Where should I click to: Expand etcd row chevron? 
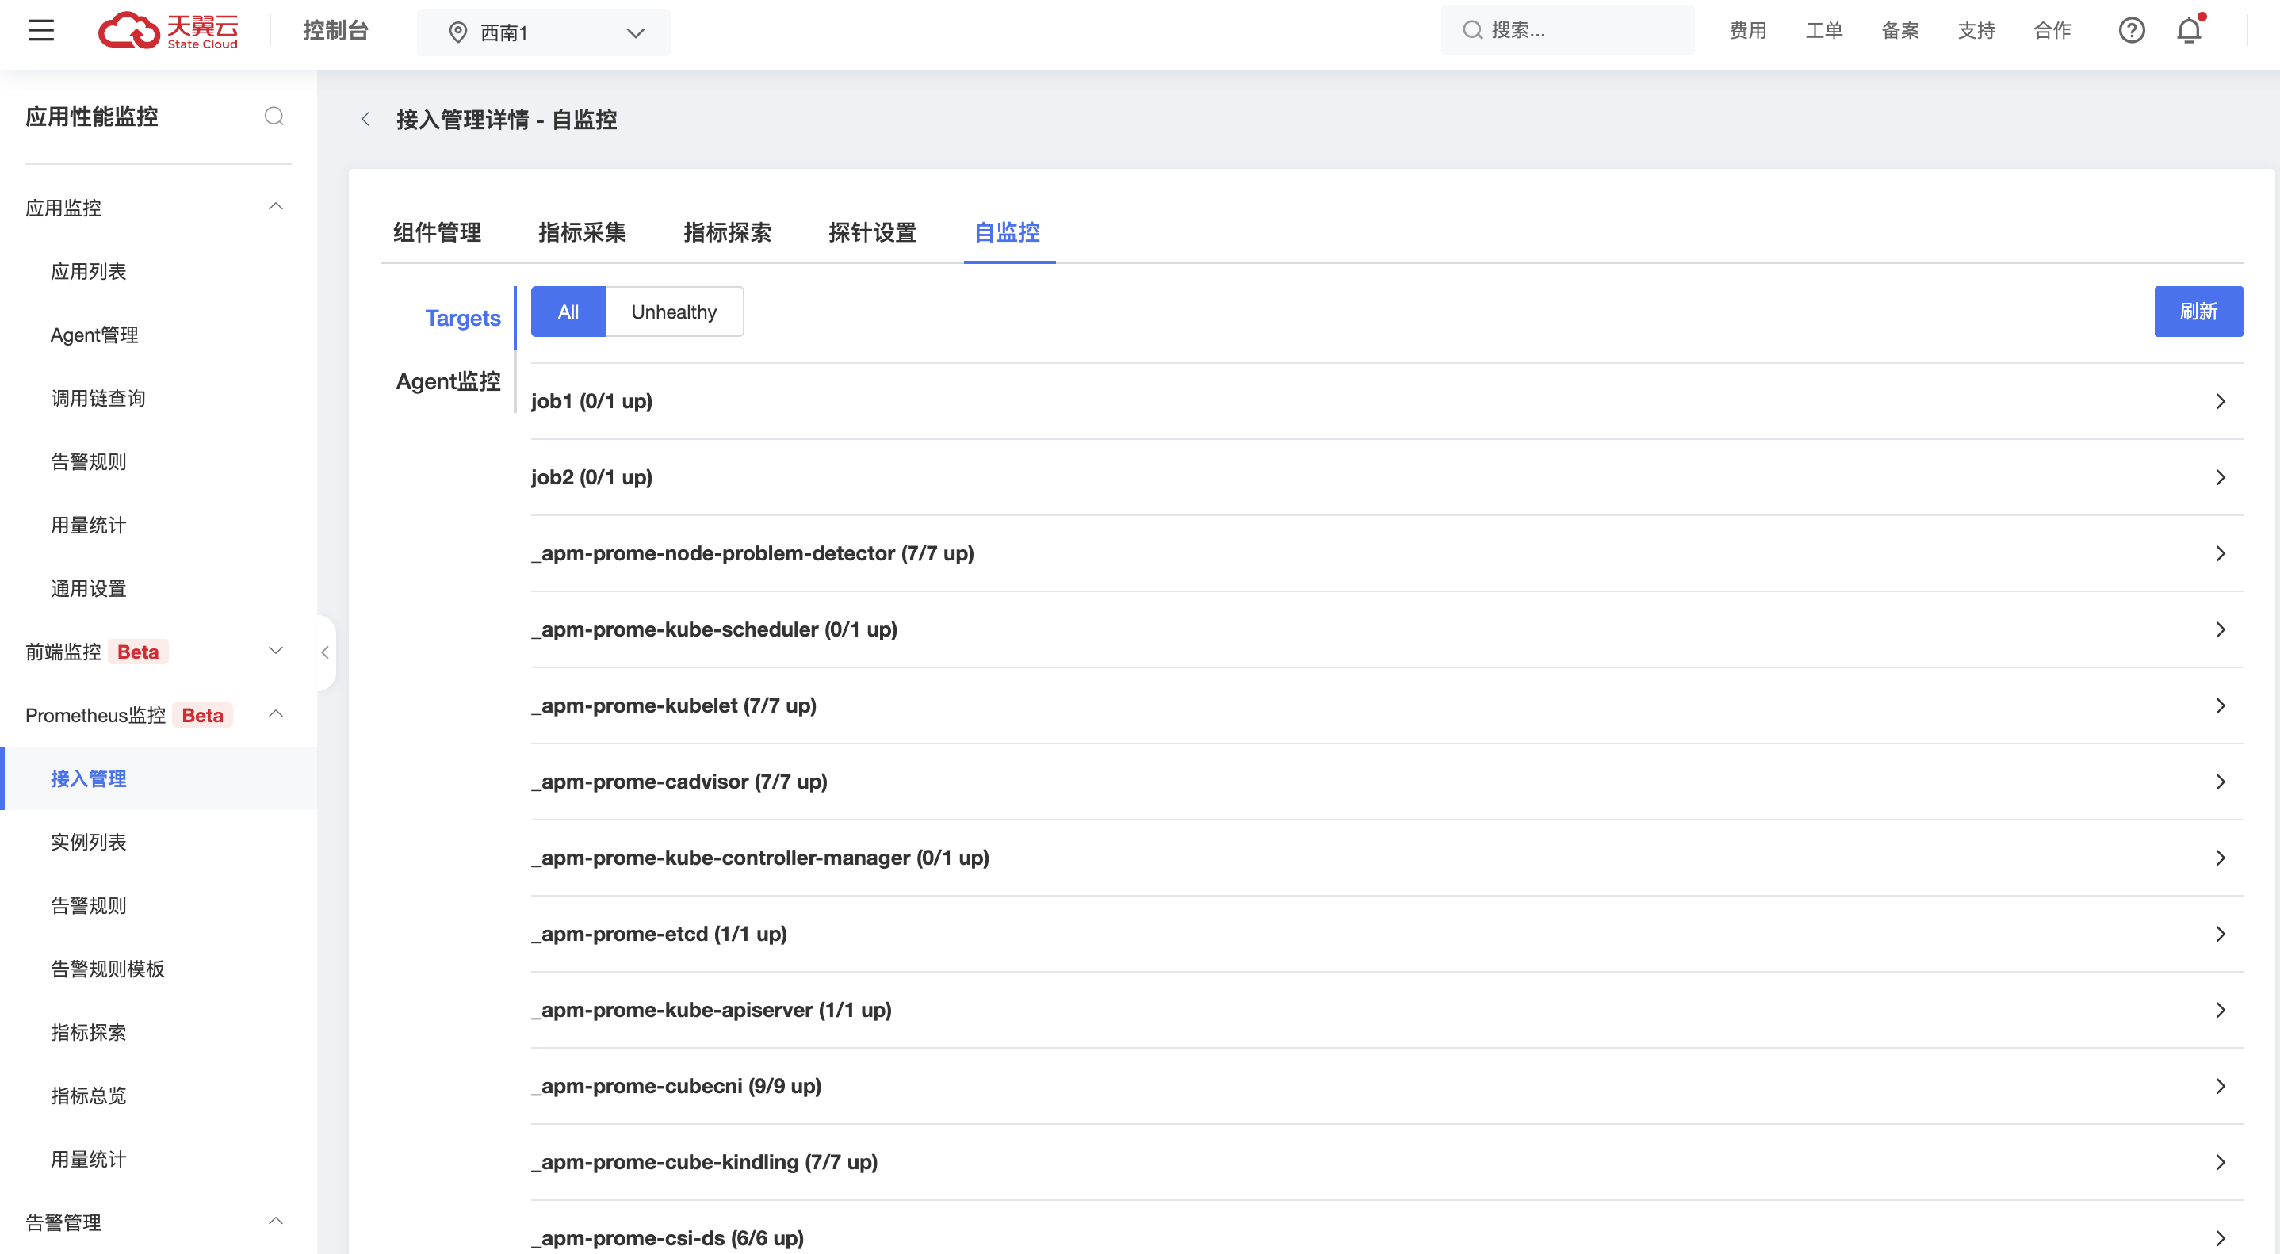tap(2221, 934)
